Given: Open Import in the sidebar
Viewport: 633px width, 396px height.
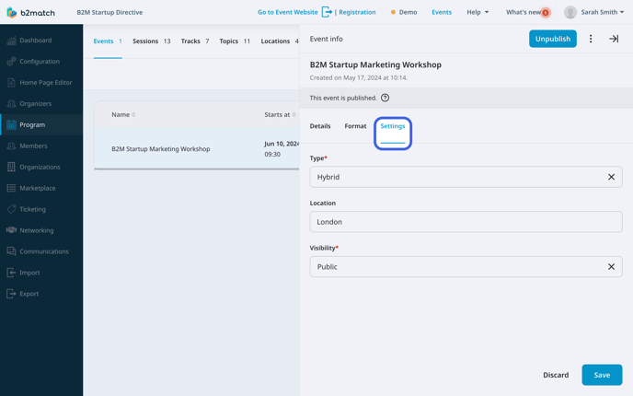Looking at the screenshot, I should (41, 273).
